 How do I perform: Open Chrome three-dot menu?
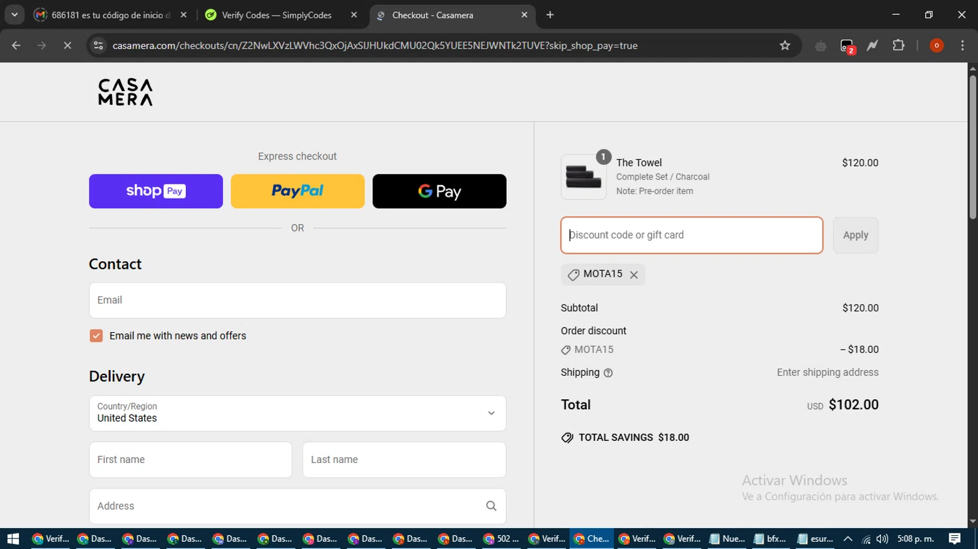coord(962,46)
